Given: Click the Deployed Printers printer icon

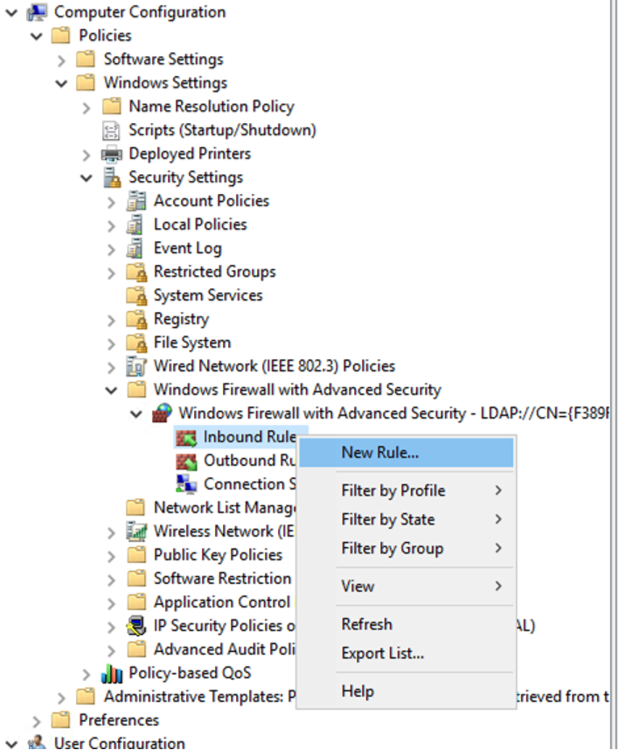Looking at the screenshot, I should coord(111,154).
